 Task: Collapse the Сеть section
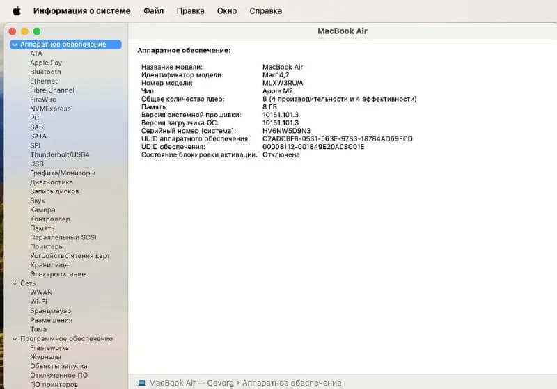tap(15, 284)
